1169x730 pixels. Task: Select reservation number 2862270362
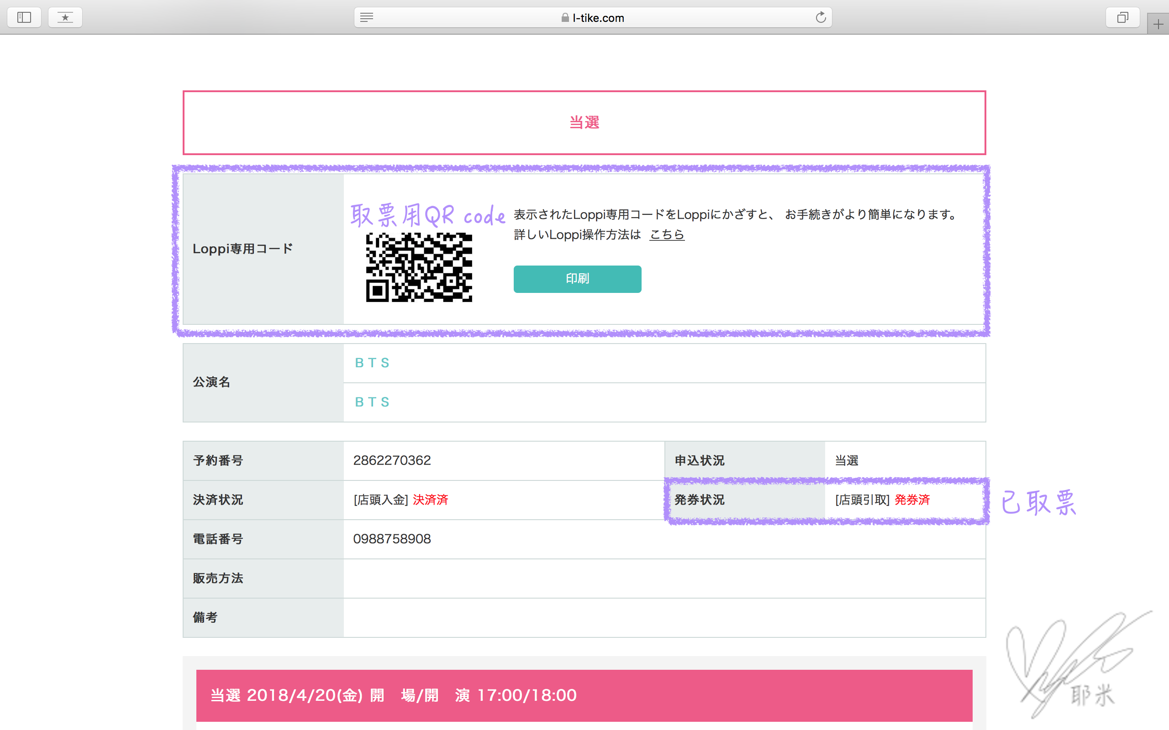392,461
